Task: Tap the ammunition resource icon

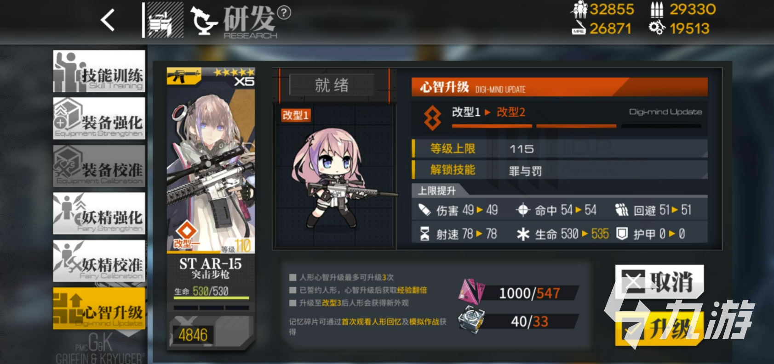Action: click(x=657, y=9)
